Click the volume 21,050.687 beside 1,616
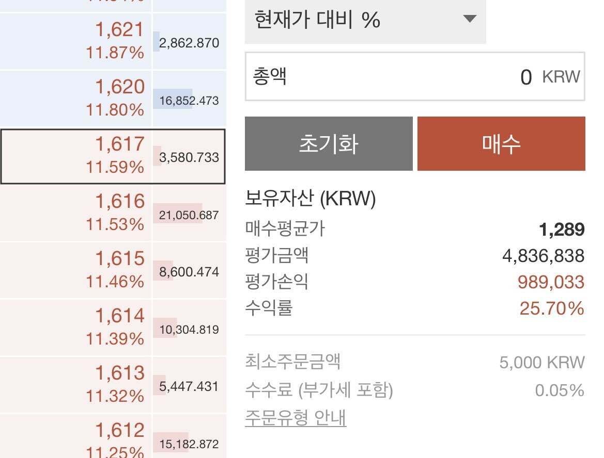This screenshot has height=458, width=604. pos(189,213)
